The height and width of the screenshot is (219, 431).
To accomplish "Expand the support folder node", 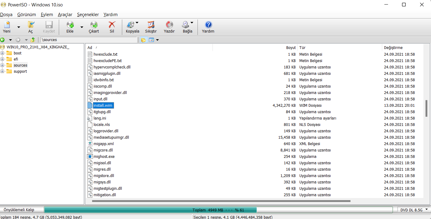I will pyautogui.click(x=2, y=71).
